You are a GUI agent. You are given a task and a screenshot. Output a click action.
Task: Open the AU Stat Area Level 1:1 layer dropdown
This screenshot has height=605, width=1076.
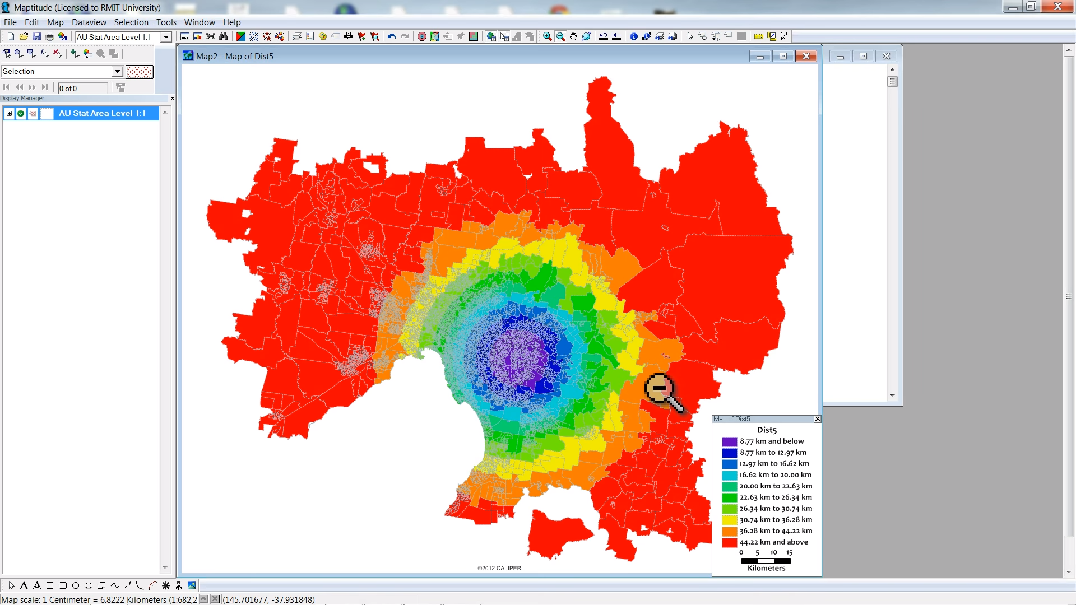(166, 37)
